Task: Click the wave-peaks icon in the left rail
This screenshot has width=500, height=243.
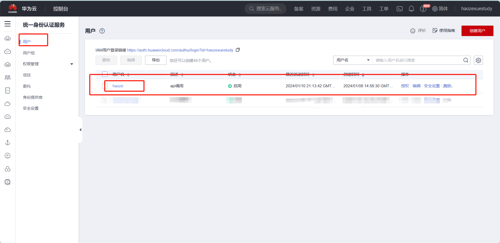Action: (x=8, y=77)
